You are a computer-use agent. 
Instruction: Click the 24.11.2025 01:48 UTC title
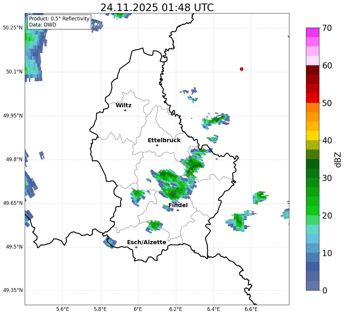(x=157, y=8)
